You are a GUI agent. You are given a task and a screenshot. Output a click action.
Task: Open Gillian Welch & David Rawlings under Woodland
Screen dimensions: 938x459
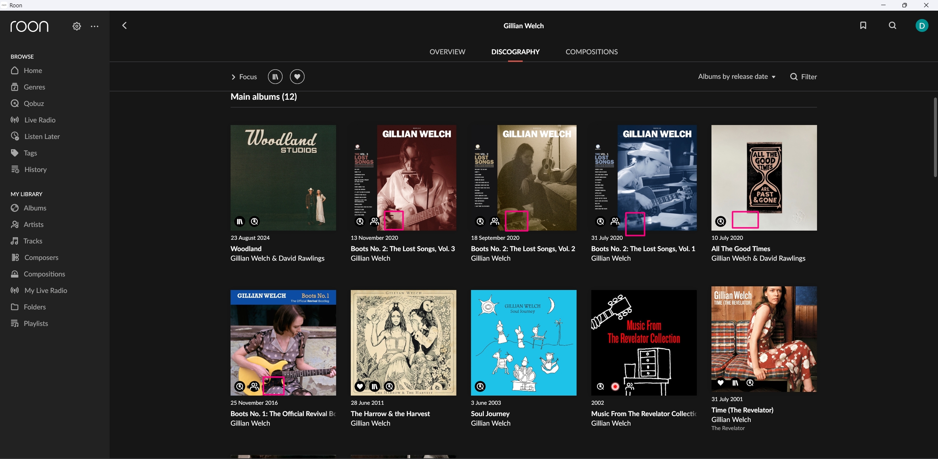click(277, 258)
